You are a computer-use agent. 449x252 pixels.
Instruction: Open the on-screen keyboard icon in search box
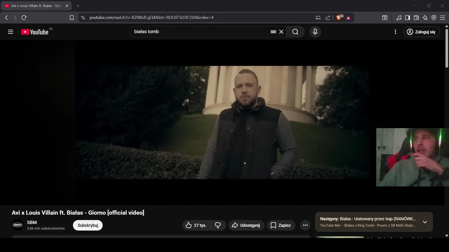[273, 32]
